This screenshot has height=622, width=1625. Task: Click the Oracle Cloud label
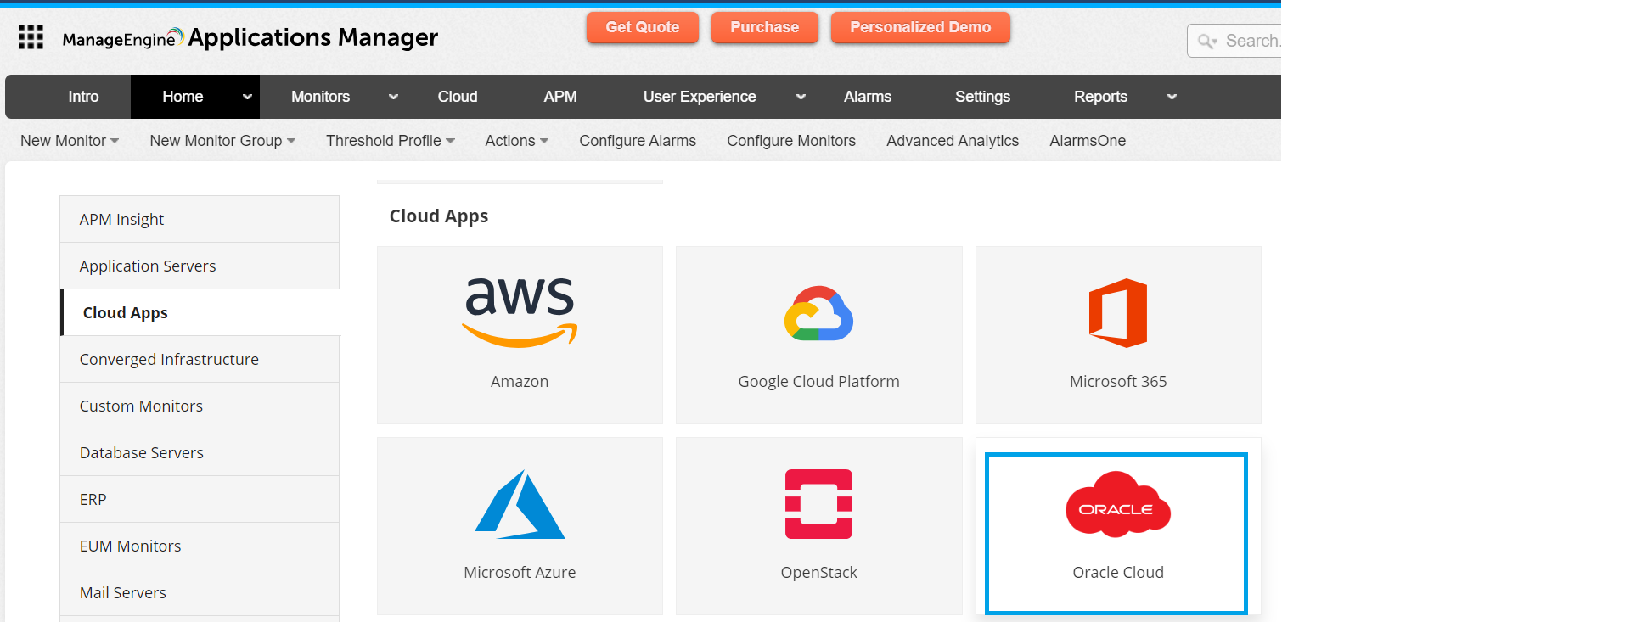pyautogui.click(x=1118, y=573)
